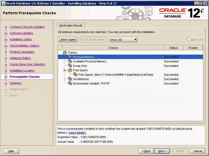Go to Summary step
The height and width of the screenshot is (156, 209).
pos(16,83)
